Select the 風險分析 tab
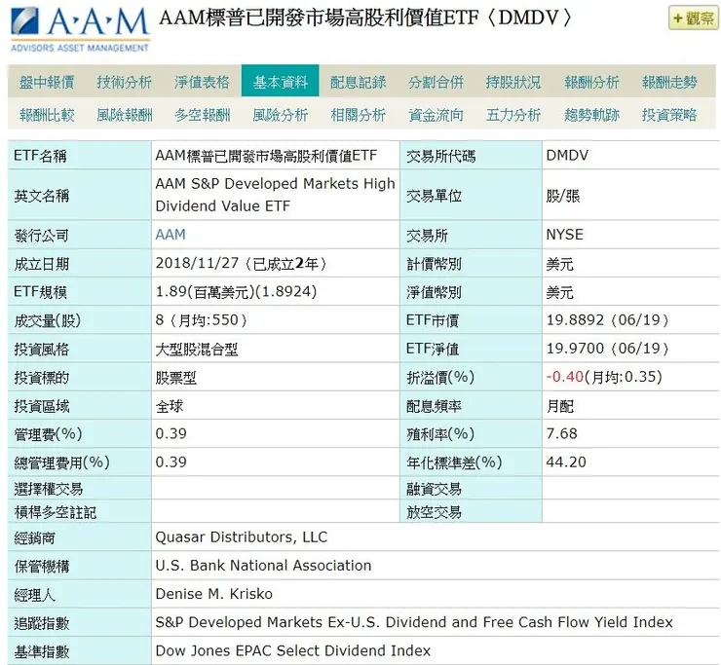The height and width of the screenshot is (665, 721). 280,115
